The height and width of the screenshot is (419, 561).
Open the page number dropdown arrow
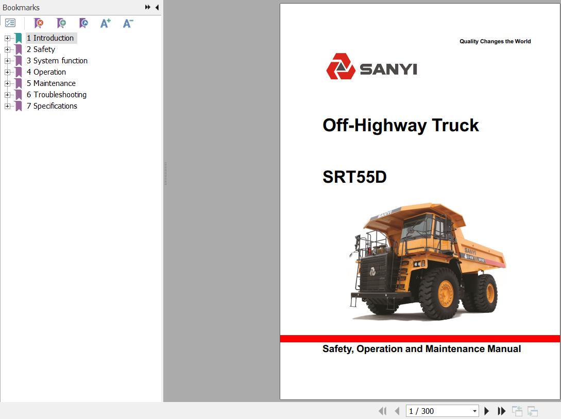click(x=475, y=411)
